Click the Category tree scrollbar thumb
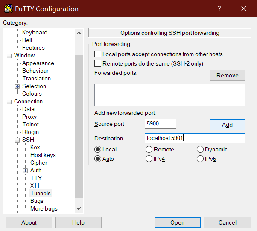This screenshot has height=231, width=257. (x=79, y=127)
